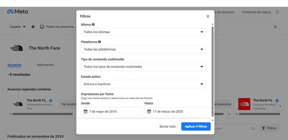
Task: Click the Desde date field
Action: click(x=112, y=112)
